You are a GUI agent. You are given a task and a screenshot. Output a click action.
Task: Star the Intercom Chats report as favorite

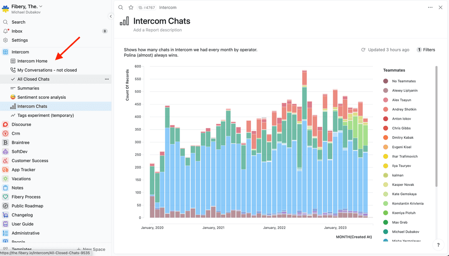click(131, 7)
